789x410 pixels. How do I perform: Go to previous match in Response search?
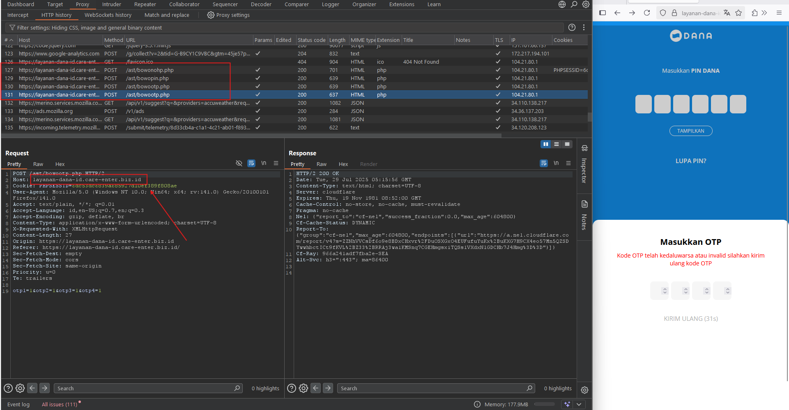316,388
